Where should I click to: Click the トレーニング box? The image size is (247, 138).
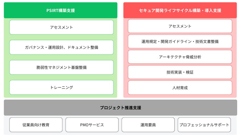click(61, 87)
